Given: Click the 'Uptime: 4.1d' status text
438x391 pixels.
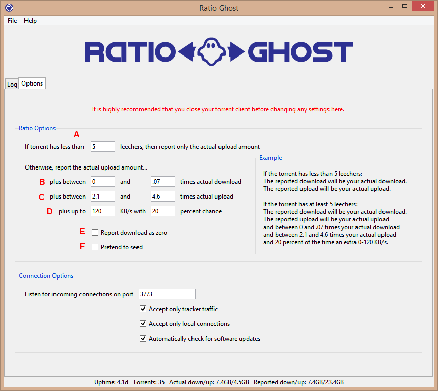Looking at the screenshot, I should (x=111, y=382).
